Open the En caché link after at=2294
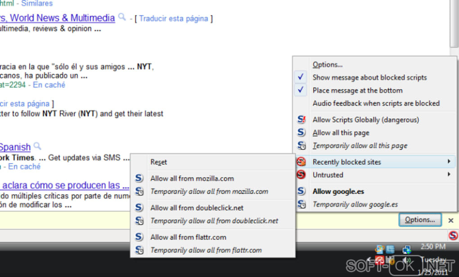The image size is (459, 277). tap(49, 85)
